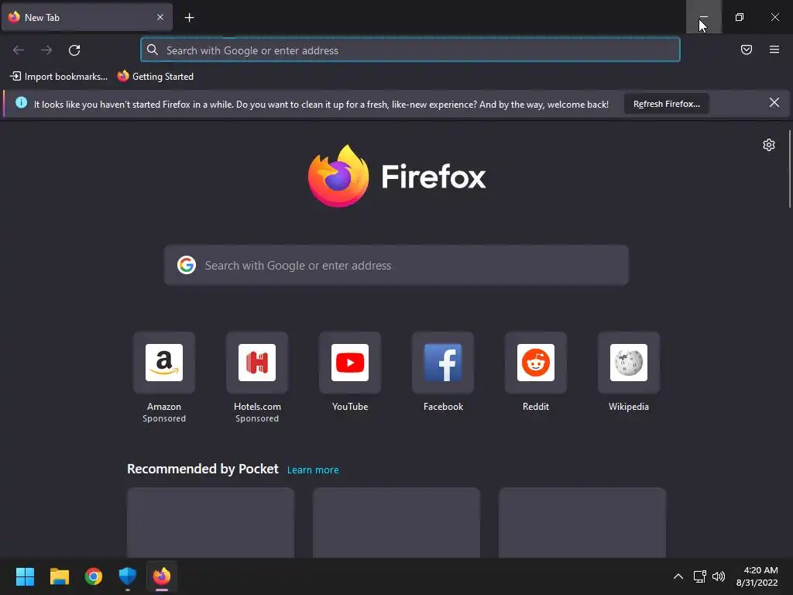
Task: Click the Recommended by Pocket heading
Action: point(202,469)
